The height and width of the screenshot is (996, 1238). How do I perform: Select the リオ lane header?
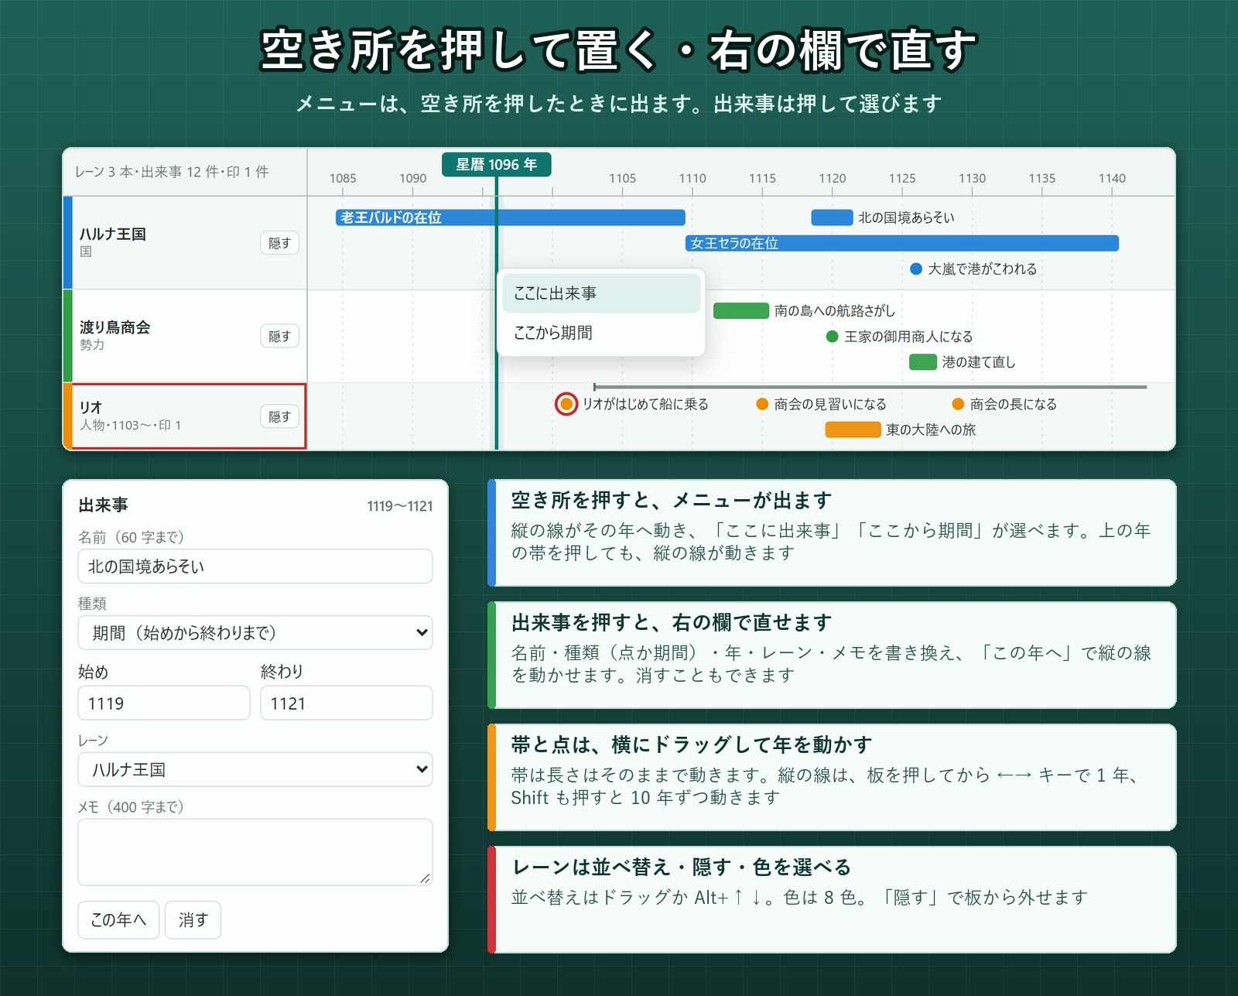click(186, 416)
